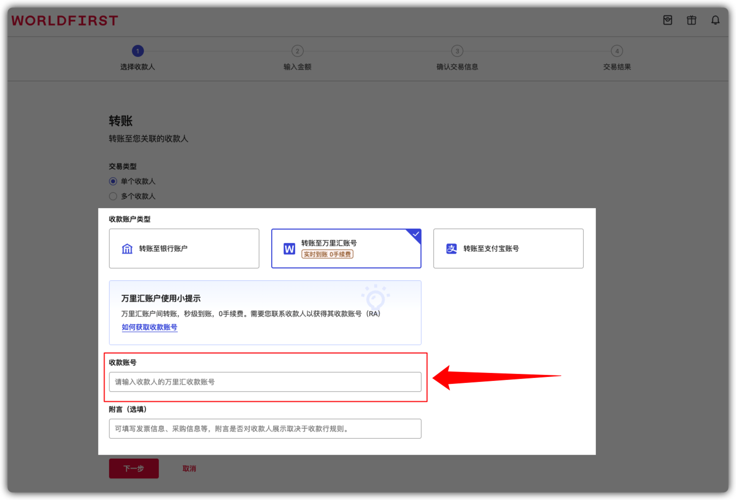This screenshot has height=500, width=736.
Task: Click inside the 附言 optional remarks field
Action: (265, 428)
